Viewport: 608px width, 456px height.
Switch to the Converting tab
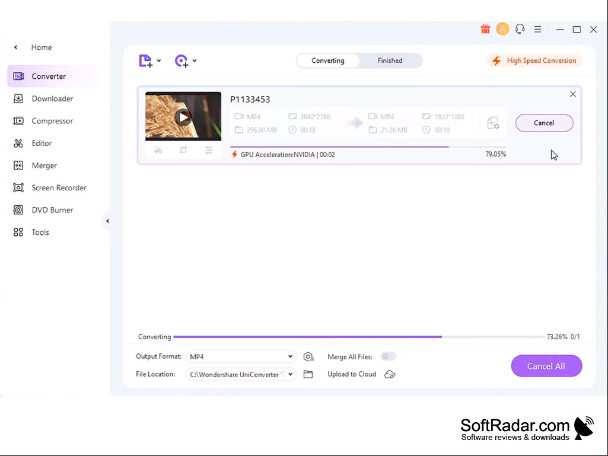tap(328, 60)
